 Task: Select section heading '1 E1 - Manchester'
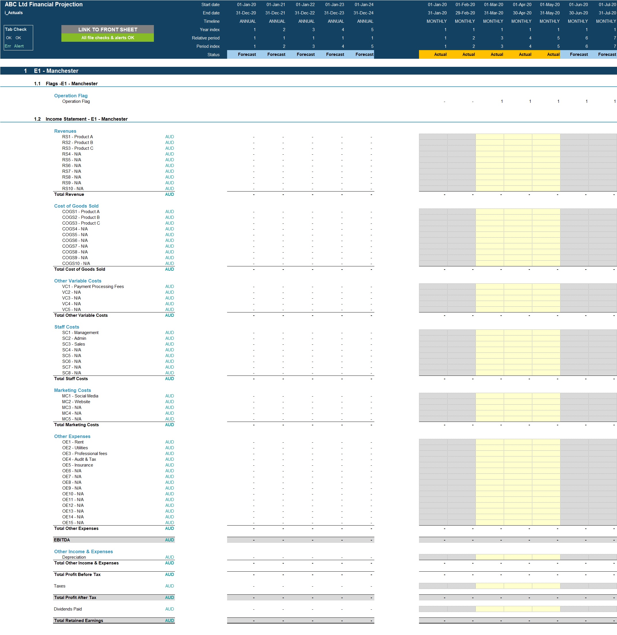click(x=51, y=71)
